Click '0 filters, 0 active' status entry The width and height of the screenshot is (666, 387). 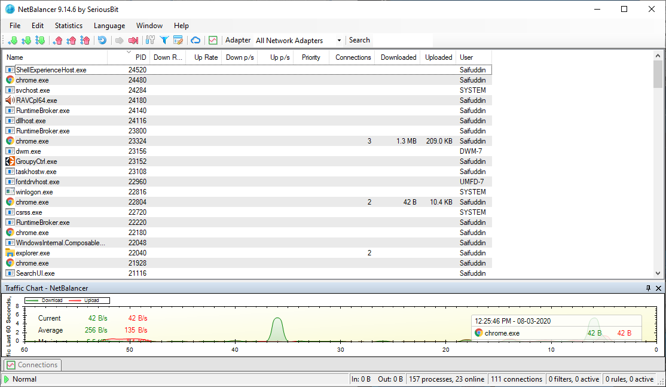(x=574, y=379)
